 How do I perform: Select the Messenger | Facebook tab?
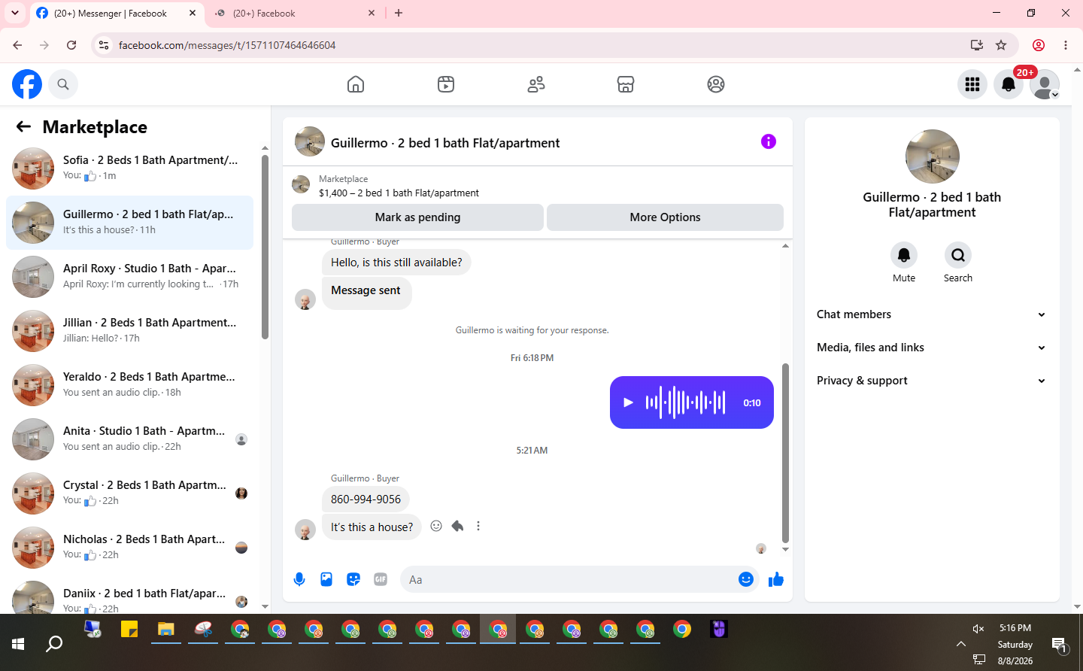pyautogui.click(x=117, y=13)
